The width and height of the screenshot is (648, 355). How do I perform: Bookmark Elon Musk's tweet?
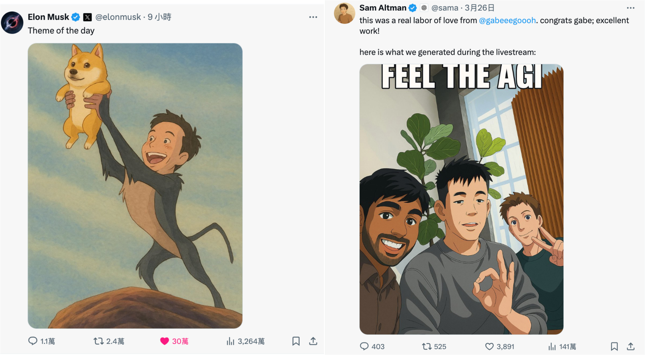click(x=296, y=341)
